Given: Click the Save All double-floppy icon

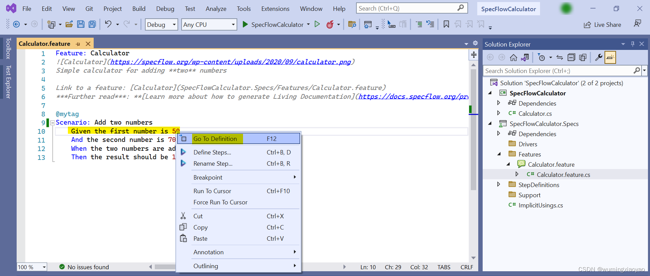Looking at the screenshot, I should pos(92,24).
